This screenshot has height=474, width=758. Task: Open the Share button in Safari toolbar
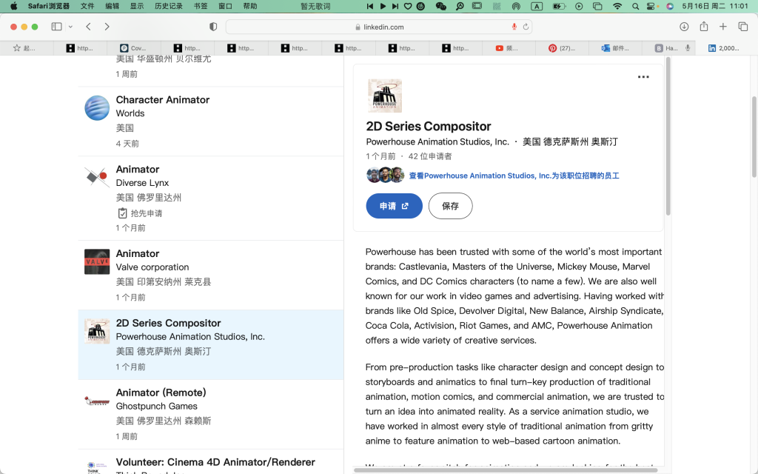(x=704, y=27)
